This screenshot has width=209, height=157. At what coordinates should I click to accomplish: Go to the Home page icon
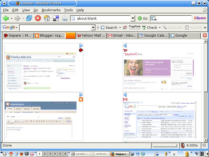coord(47,18)
